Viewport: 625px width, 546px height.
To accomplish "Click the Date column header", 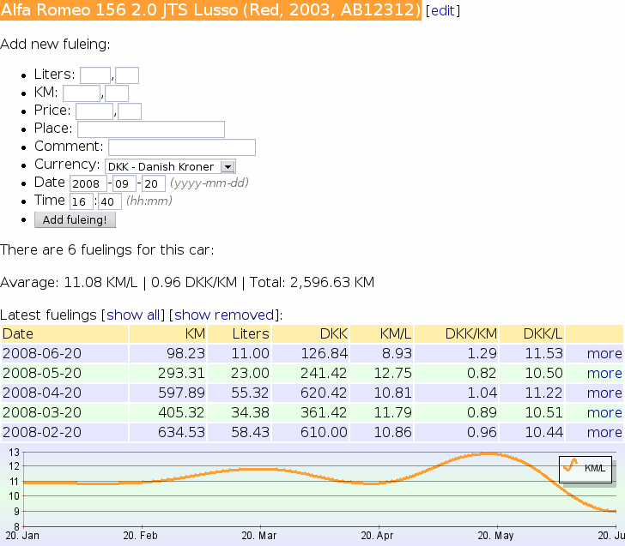I will coord(64,333).
